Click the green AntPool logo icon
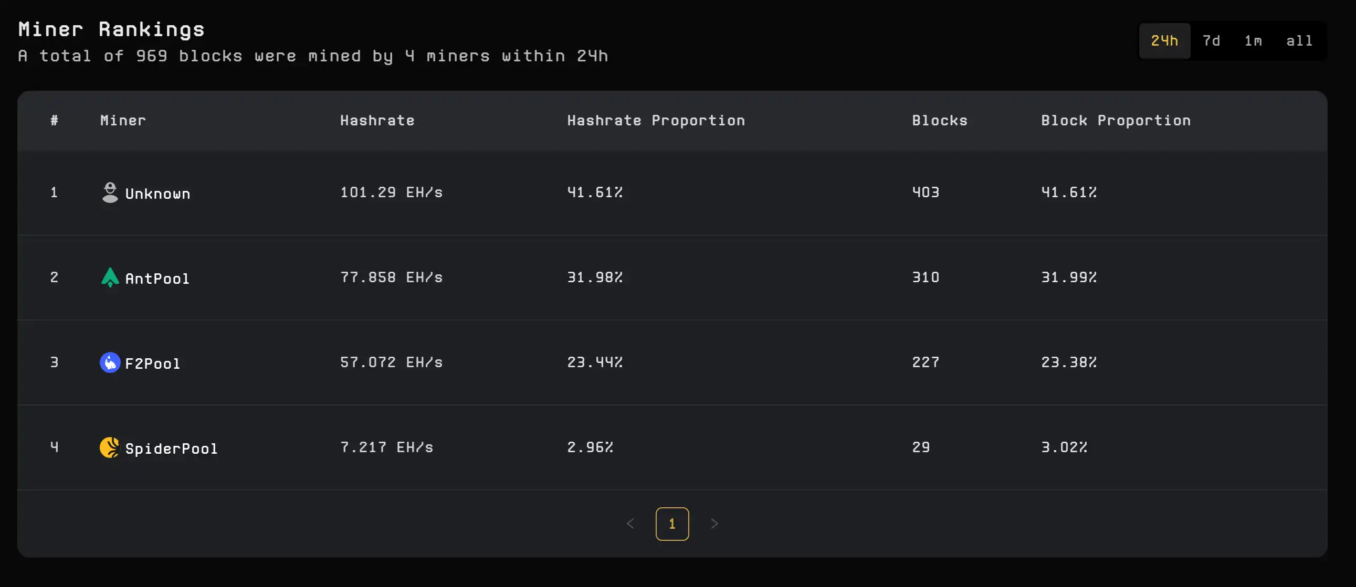1356x587 pixels. click(110, 277)
